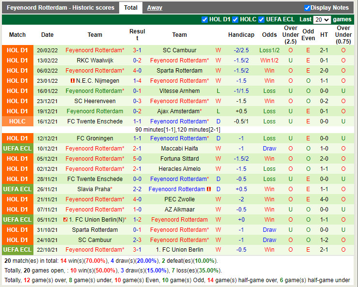
Task: Click the UEFA ECL label on 10/12/21
Action: click(x=17, y=149)
